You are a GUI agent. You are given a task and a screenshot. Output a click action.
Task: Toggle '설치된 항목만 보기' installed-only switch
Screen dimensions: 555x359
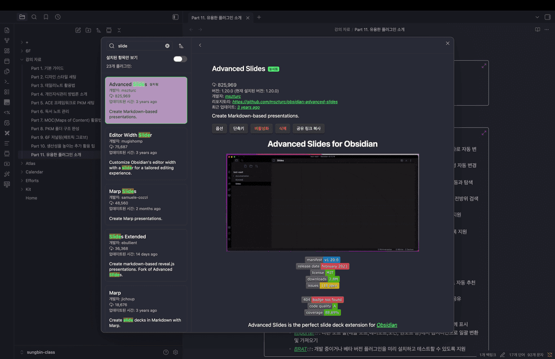coord(180,59)
